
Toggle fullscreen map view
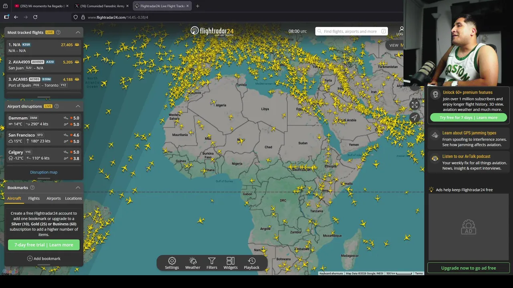point(414,105)
